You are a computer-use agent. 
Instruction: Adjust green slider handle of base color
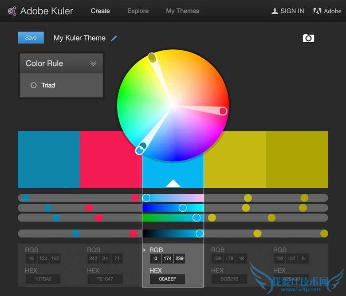[x=182, y=208]
